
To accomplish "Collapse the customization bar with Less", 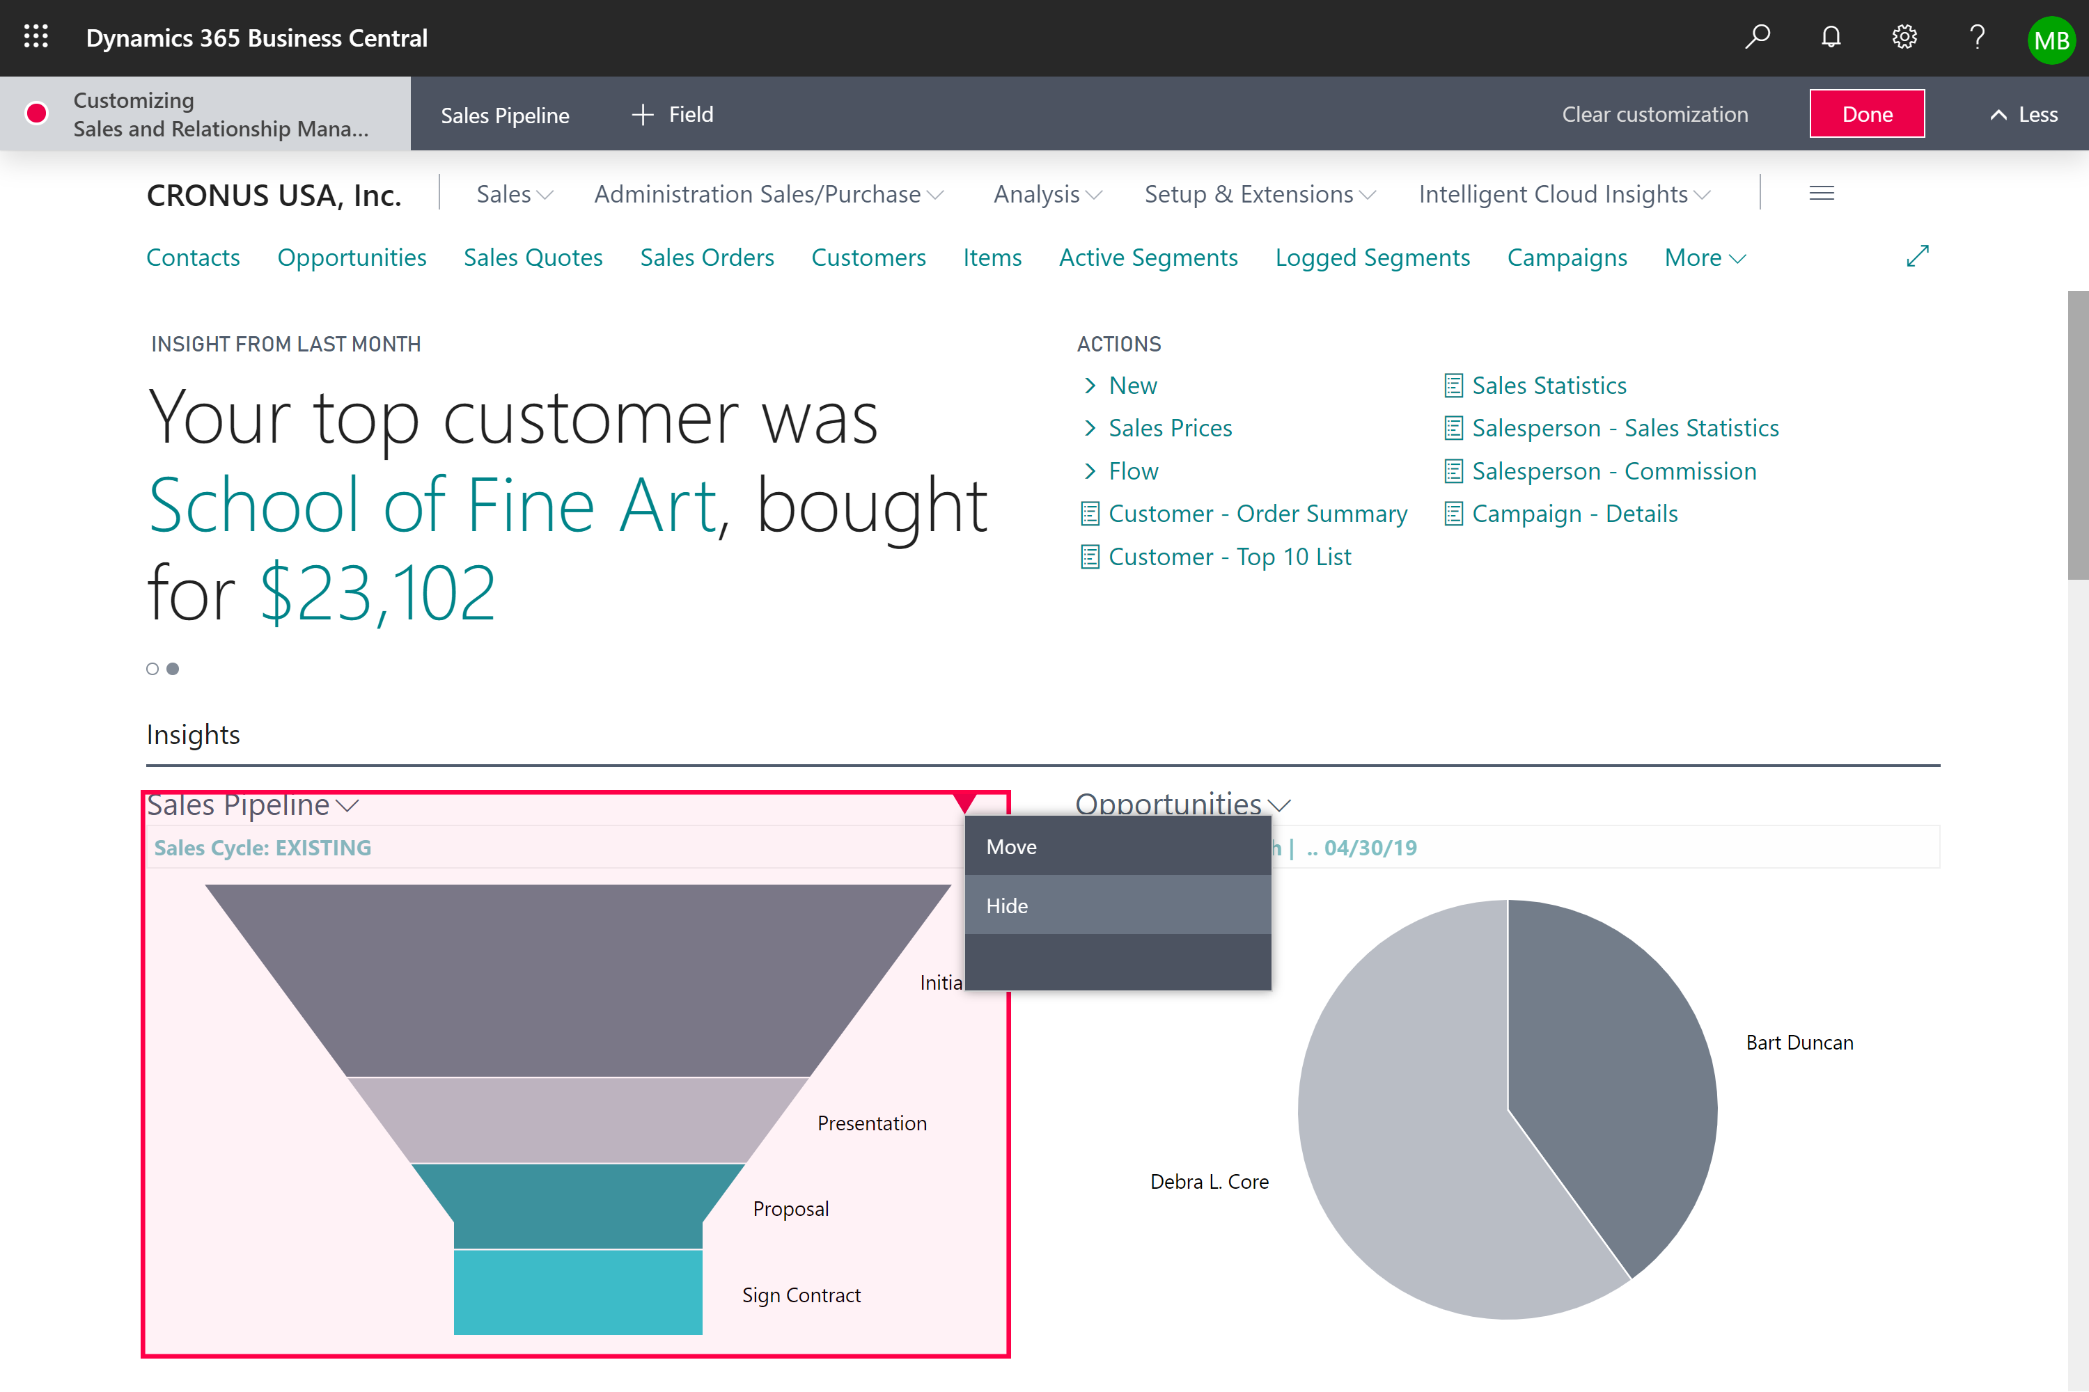I will (2024, 115).
